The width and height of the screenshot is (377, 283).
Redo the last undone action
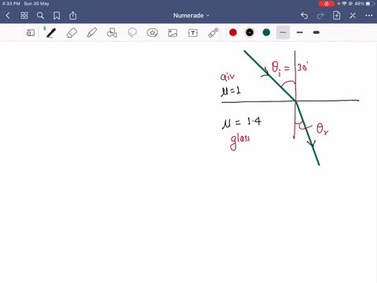pos(320,16)
